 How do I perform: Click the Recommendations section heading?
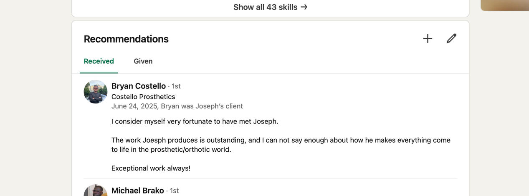point(126,39)
